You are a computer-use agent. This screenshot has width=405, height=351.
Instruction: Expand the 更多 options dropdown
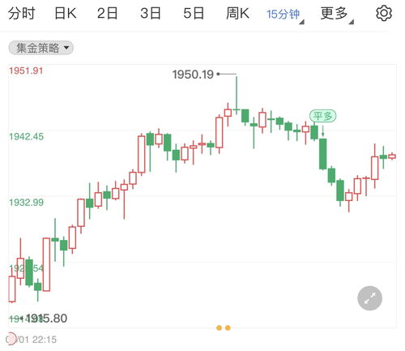(x=336, y=14)
